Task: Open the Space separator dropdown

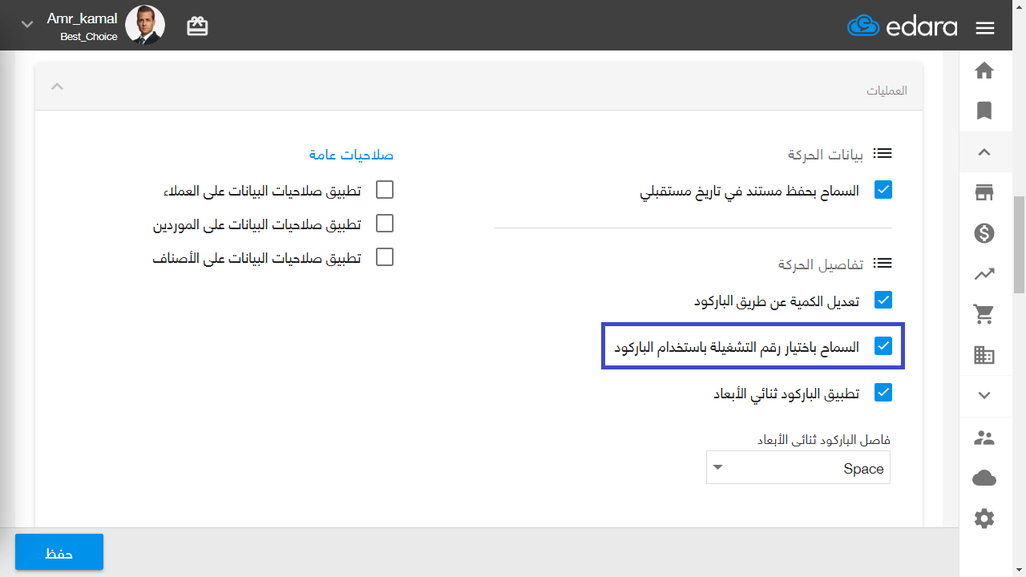Action: click(798, 468)
